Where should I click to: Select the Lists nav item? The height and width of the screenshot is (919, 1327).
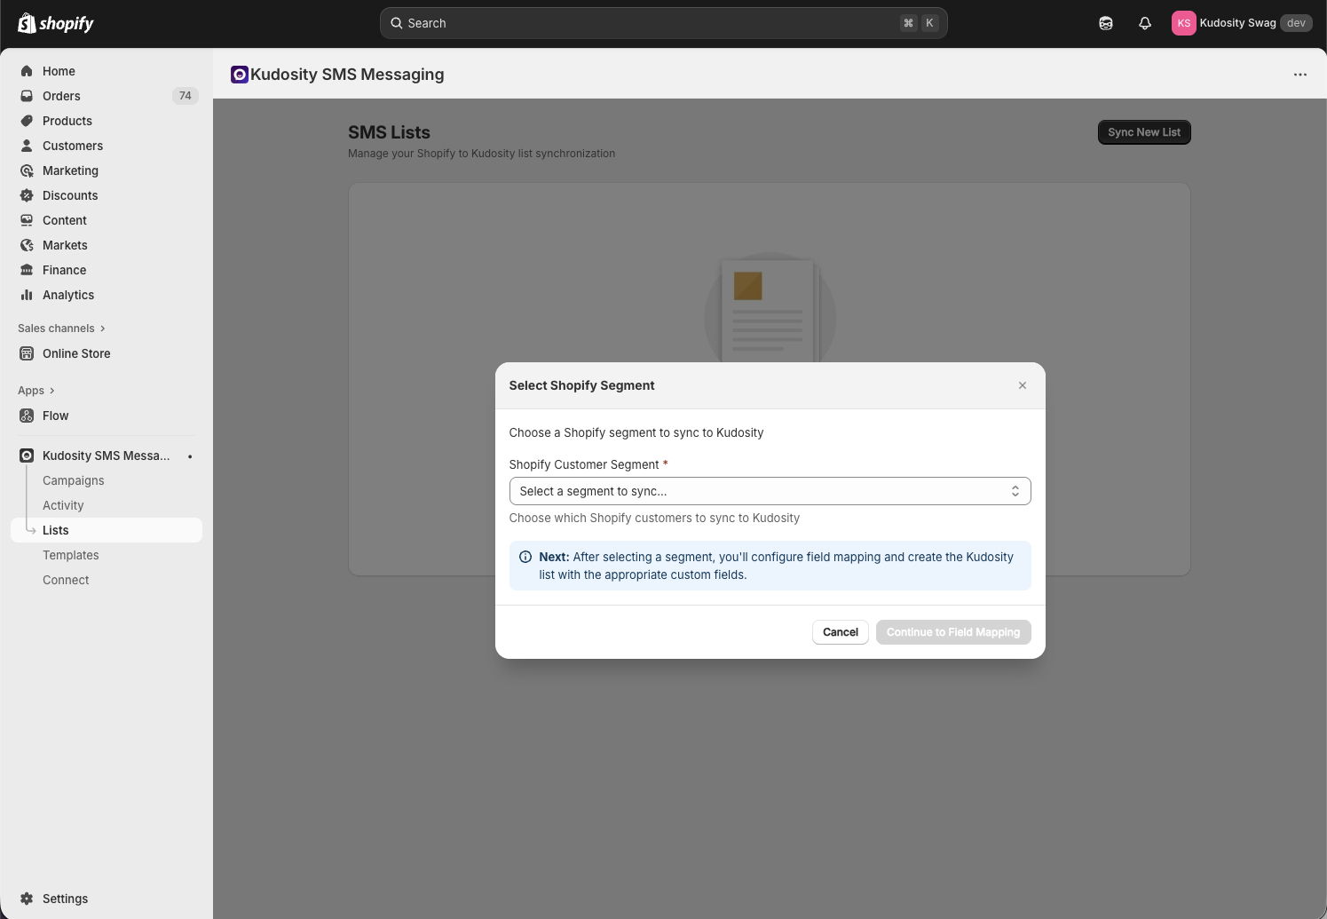tap(107, 530)
